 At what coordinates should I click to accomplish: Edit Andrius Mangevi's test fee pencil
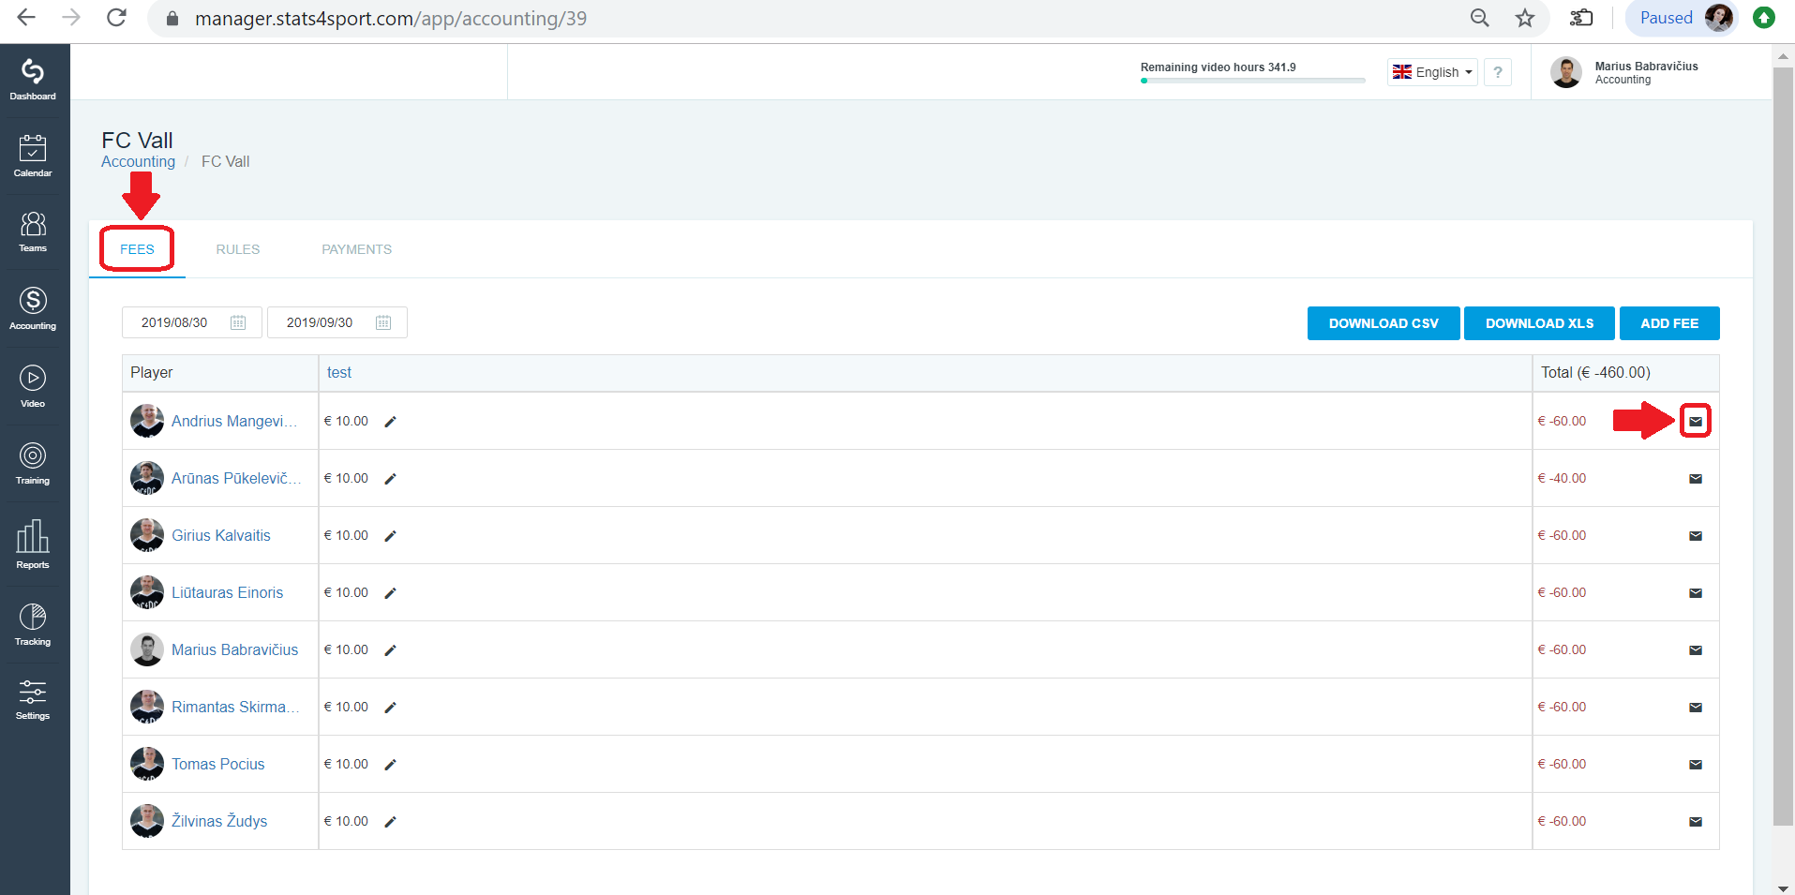tap(391, 422)
